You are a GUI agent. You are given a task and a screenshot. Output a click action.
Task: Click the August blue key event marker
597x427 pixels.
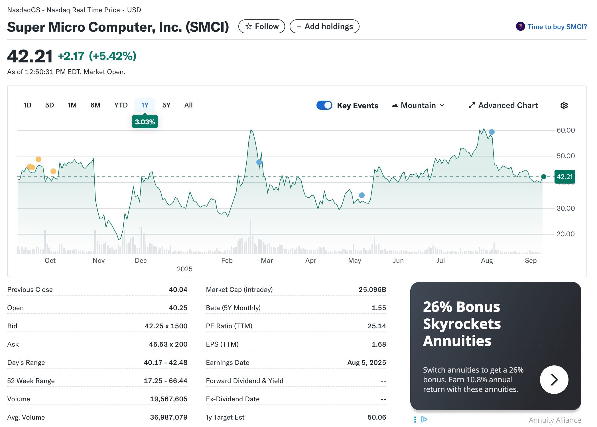pos(492,132)
